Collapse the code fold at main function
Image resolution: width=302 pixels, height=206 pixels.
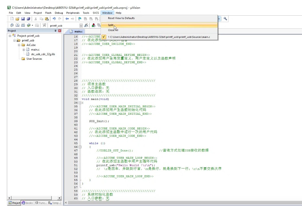coord(80,103)
